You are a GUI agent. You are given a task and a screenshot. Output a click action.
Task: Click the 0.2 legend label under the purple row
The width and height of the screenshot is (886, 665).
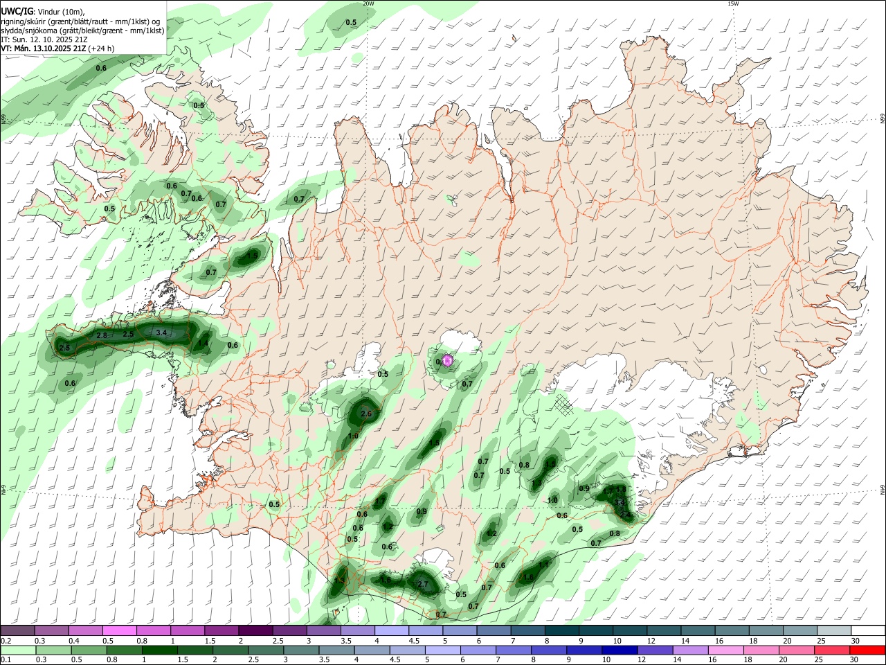(6, 641)
